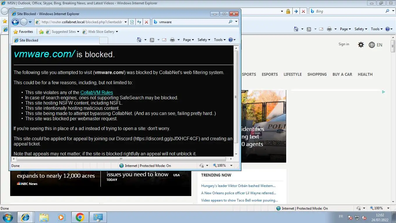The width and height of the screenshot is (396, 223).
Task: Open Windows Media Player from the taskbar
Action: coord(62,217)
